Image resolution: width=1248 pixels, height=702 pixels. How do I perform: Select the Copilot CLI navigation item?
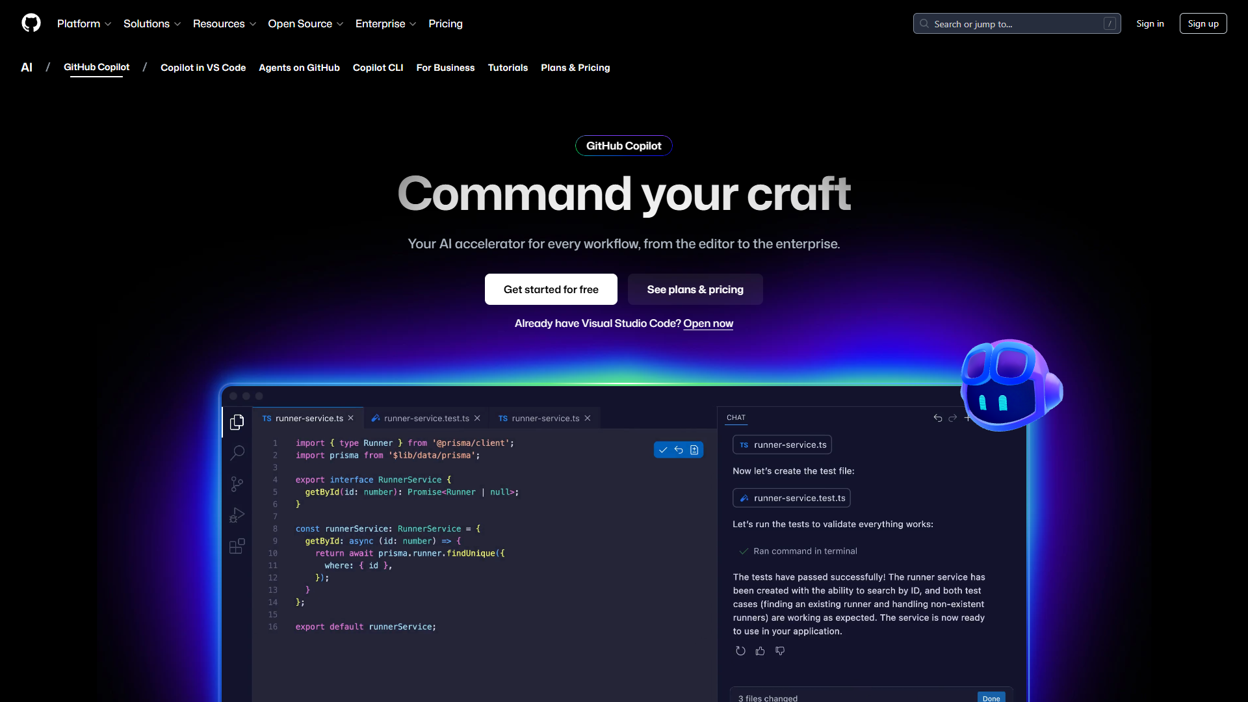click(378, 68)
